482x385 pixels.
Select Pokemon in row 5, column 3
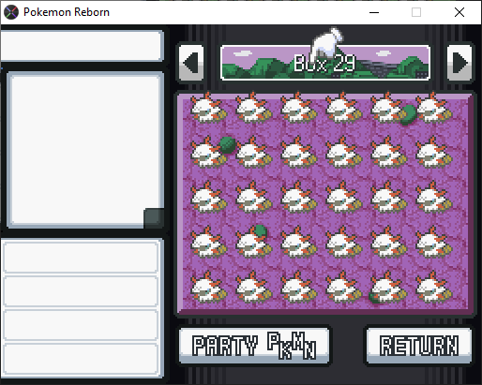click(298, 288)
